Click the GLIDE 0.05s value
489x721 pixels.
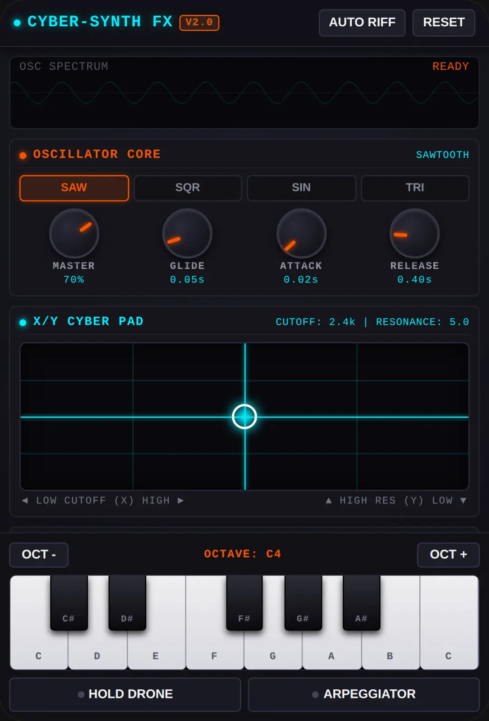(x=187, y=280)
